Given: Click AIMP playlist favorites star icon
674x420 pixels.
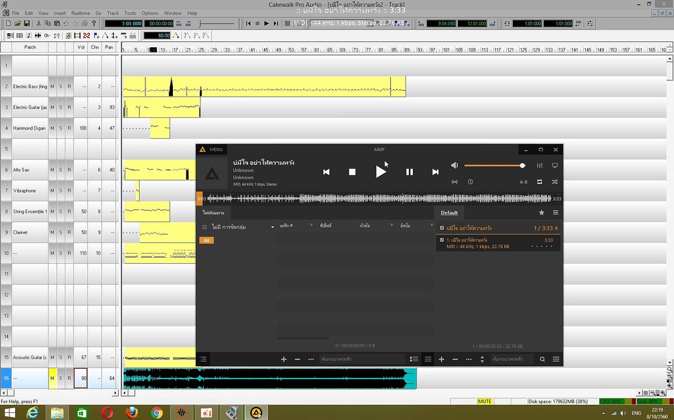Looking at the screenshot, I should pyautogui.click(x=541, y=212).
